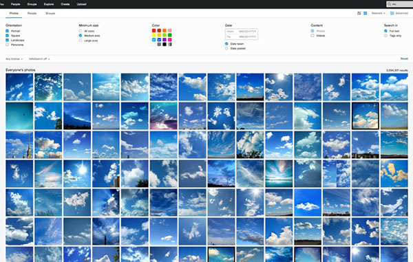Uncheck the Square orientation checkbox

tap(7, 35)
